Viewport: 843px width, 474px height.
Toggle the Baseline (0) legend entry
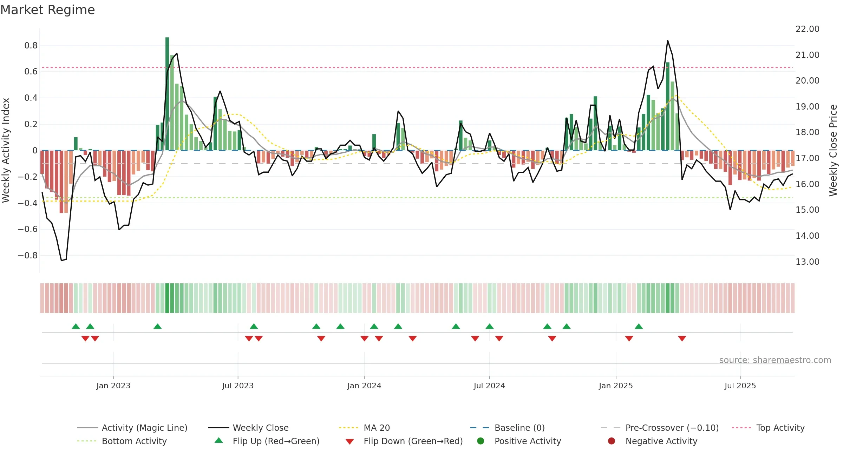[507, 428]
